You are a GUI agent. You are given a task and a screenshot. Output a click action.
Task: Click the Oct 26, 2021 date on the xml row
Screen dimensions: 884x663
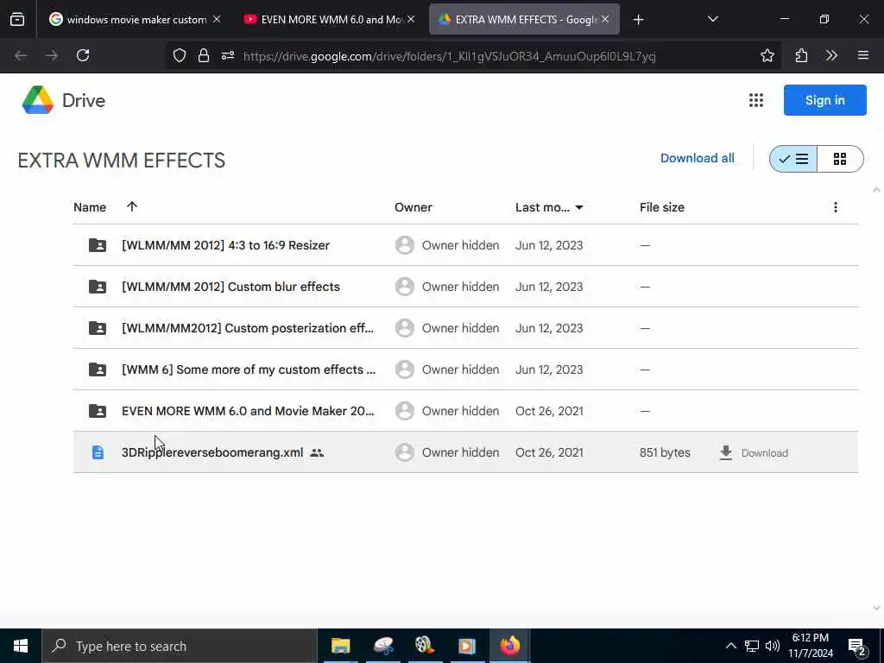tap(549, 452)
